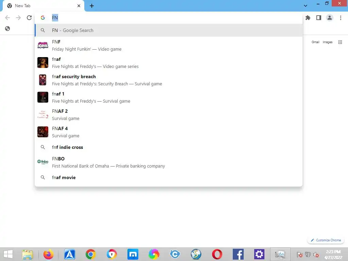Open Facebook taskbar icon
The height and width of the screenshot is (261, 348).
click(x=238, y=254)
